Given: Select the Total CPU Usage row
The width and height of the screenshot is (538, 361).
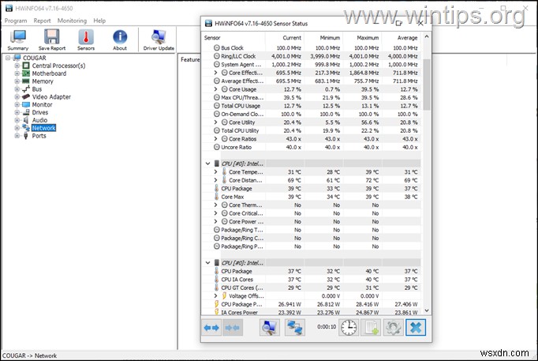Looking at the screenshot, I should click(x=312, y=106).
